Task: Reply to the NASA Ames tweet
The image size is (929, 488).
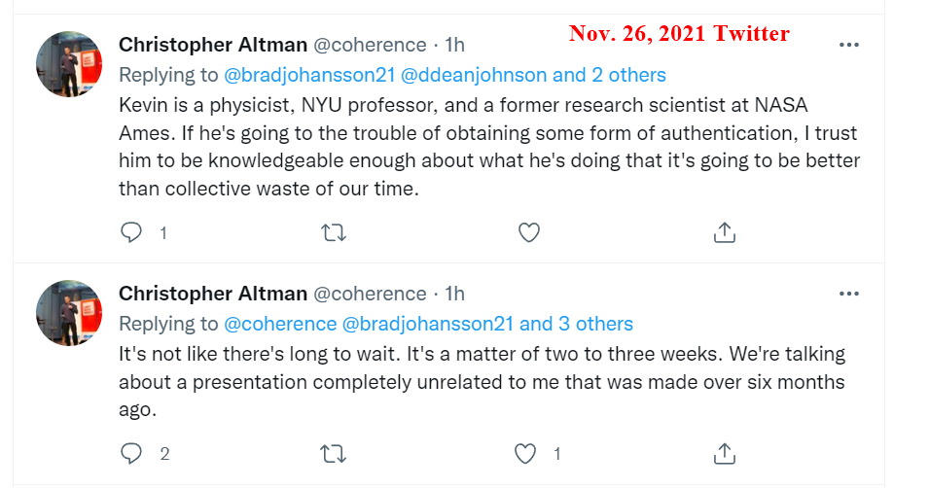Action: pos(131,232)
